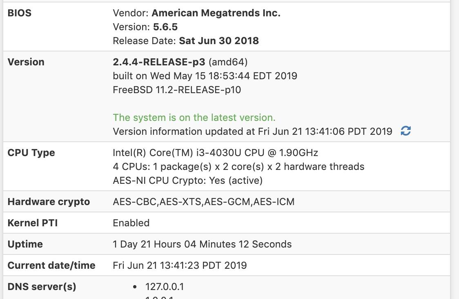
Task: Click the AES-NI CPU Crypto status line
Action: pos(187,181)
